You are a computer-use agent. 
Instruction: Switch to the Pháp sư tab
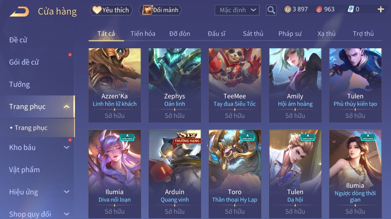click(x=290, y=34)
